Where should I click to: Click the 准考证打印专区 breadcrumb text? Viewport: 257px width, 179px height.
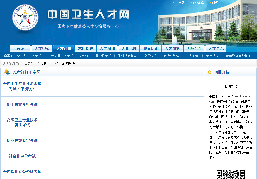tap(68, 63)
